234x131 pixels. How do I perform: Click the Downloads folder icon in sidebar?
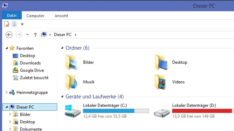coord(15,63)
